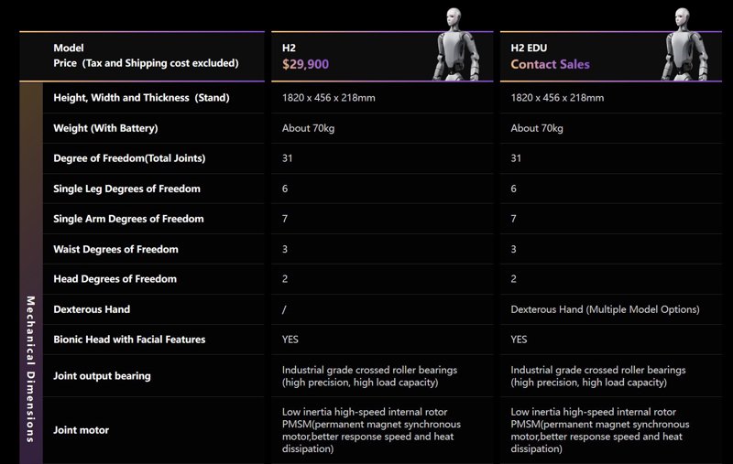The image size is (733, 464).
Task: Click the vertical Mechanical Dimensions section label
Action: pos(30,368)
